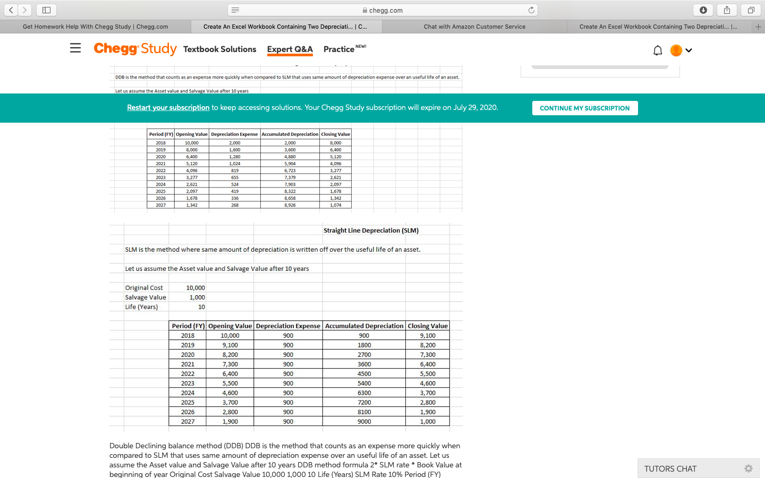
Task: Expand the TUTORS CHAT panel
Action: point(671,468)
